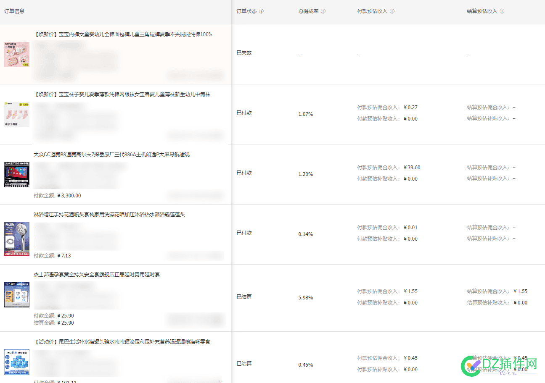545x383 pixels.
Task: Click the 0.14% commission rate
Action: pyautogui.click(x=306, y=234)
